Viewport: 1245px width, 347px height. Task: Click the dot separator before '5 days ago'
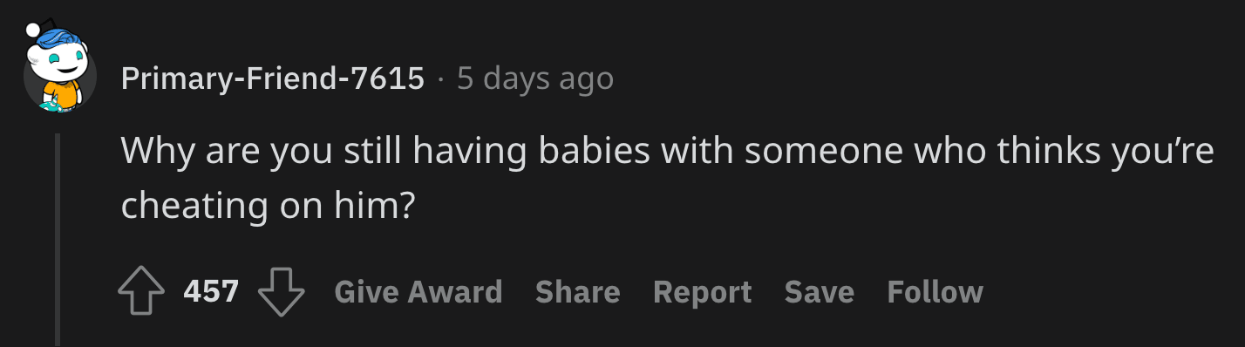[x=441, y=80]
